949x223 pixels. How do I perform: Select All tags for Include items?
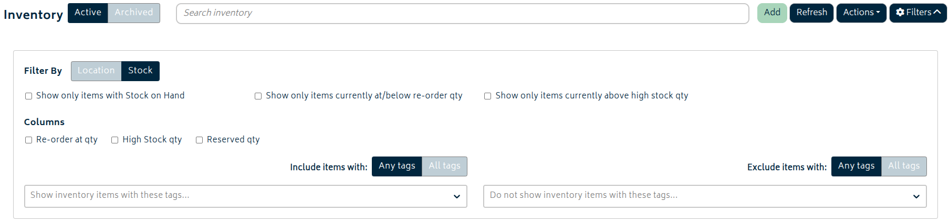click(444, 166)
